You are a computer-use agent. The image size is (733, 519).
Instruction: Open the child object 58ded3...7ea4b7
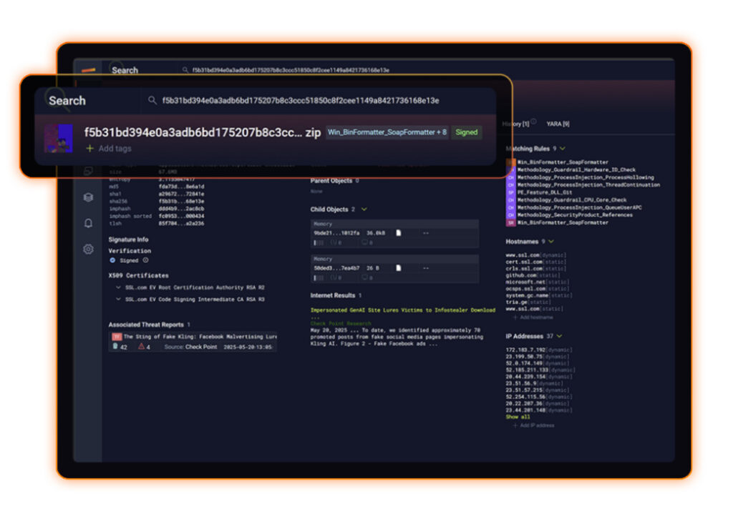pos(336,268)
